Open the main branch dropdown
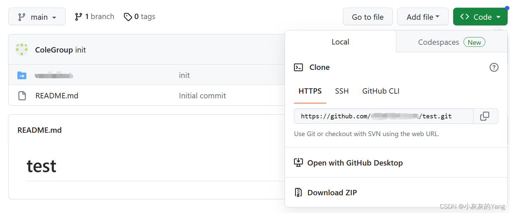The height and width of the screenshot is (213, 510). coord(37,17)
